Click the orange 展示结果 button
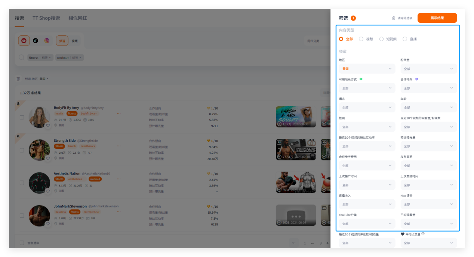The width and height of the screenshot is (474, 257). (437, 18)
